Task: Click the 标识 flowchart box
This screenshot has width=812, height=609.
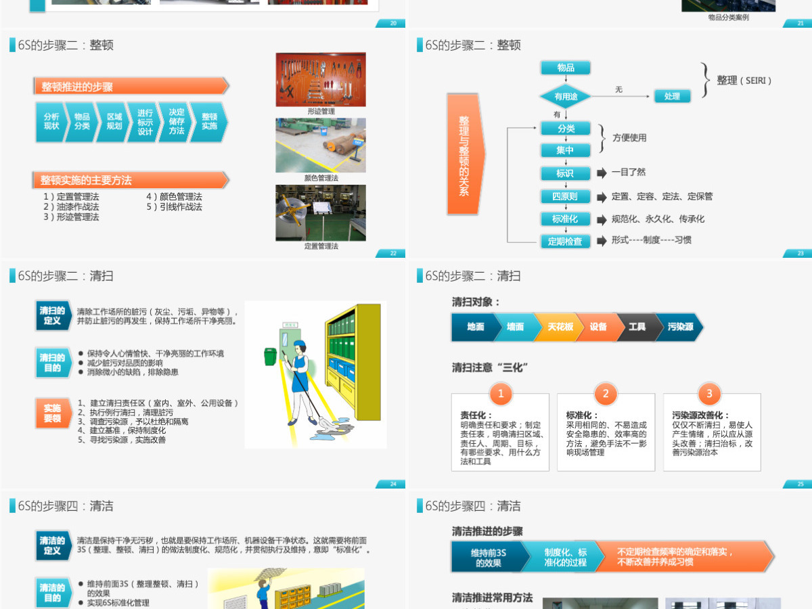Action: [x=566, y=173]
